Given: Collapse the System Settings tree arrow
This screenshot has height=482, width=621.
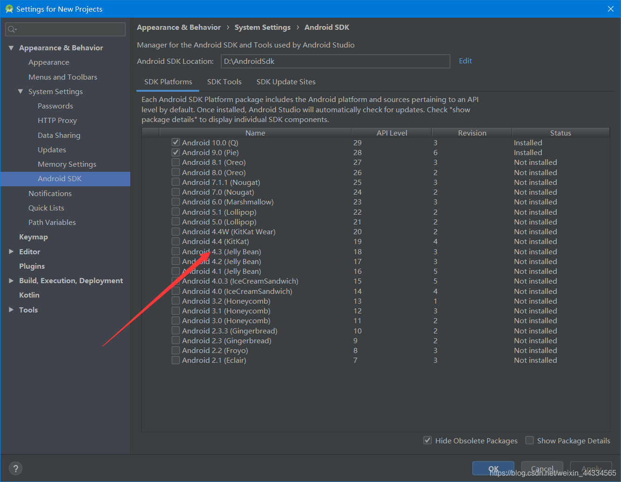Looking at the screenshot, I should point(20,92).
